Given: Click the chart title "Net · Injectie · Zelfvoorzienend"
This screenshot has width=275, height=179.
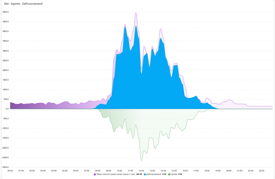Looking at the screenshot, I should click(x=23, y=4).
